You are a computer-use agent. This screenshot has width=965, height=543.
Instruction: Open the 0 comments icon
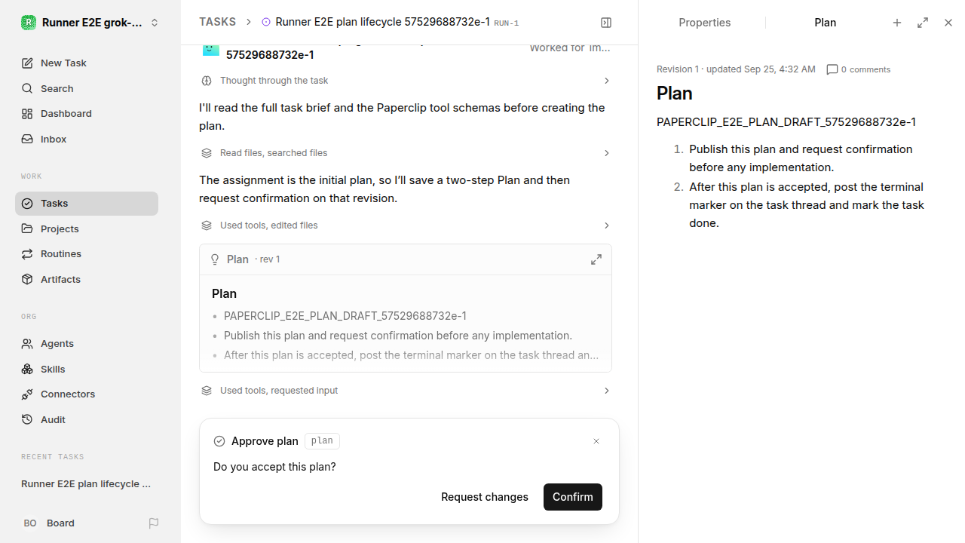[x=832, y=69]
